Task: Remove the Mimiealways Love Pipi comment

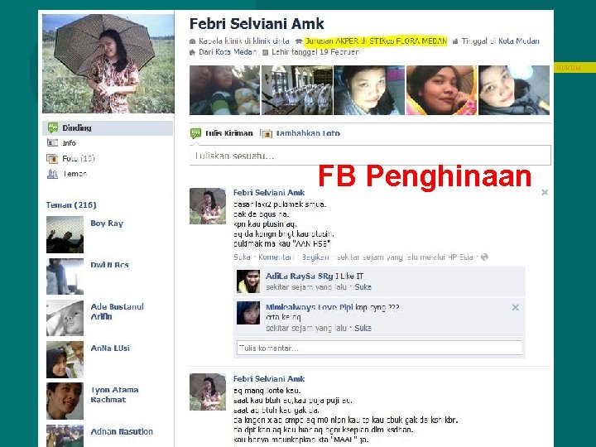Action: 516,307
